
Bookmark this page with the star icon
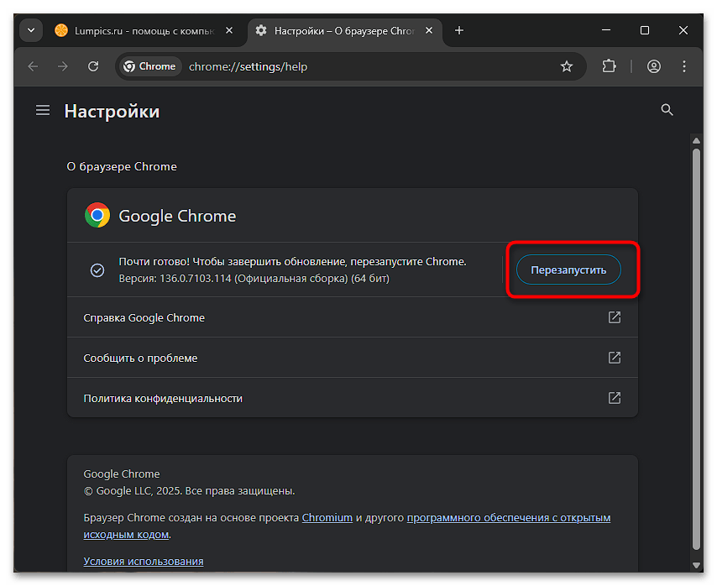(x=567, y=66)
